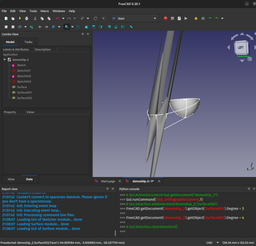The height and width of the screenshot is (246, 256).
Task: Select Surface001 in the model tree
Action: pyautogui.click(x=24, y=92)
